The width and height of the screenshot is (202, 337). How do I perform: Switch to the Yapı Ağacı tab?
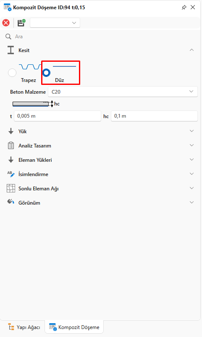24,327
